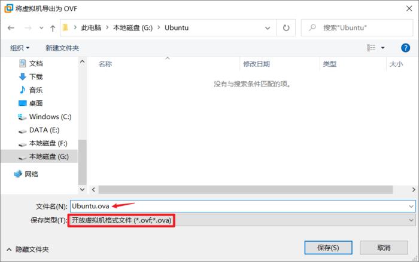Select 文档 in navigation pane
Viewport: 419px width, 262px height.
coord(36,63)
